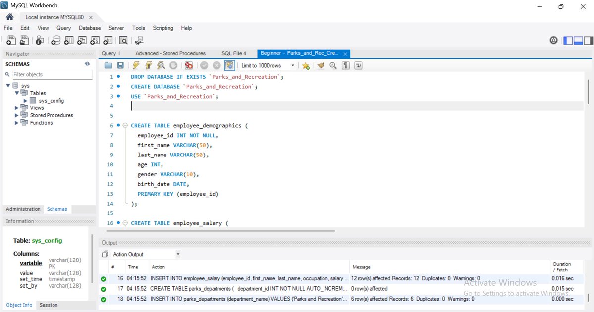Switch to the SQL File 4 tab
594x312 pixels.
234,53
